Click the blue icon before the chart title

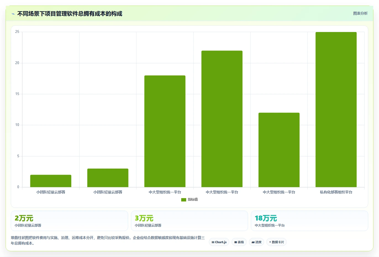(x=13, y=14)
